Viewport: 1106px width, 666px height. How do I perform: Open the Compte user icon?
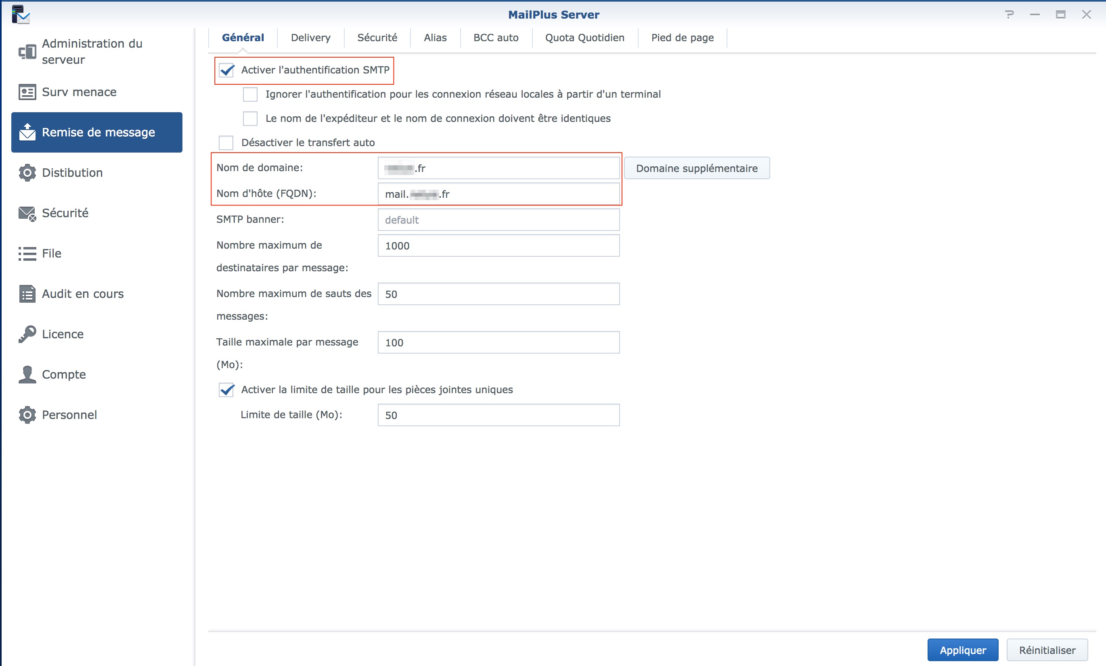(x=27, y=375)
